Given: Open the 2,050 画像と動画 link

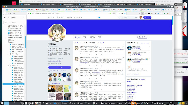Looking at the screenshot, I should pyautogui.click(x=55, y=84).
